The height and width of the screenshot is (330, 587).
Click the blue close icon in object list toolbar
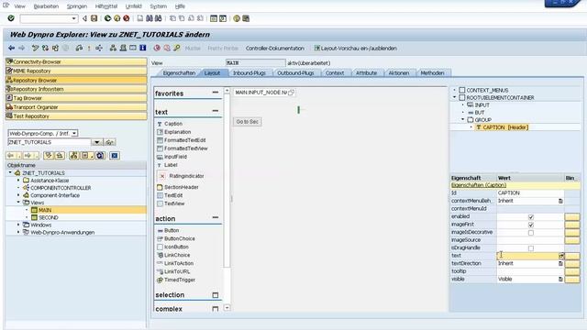[115, 155]
